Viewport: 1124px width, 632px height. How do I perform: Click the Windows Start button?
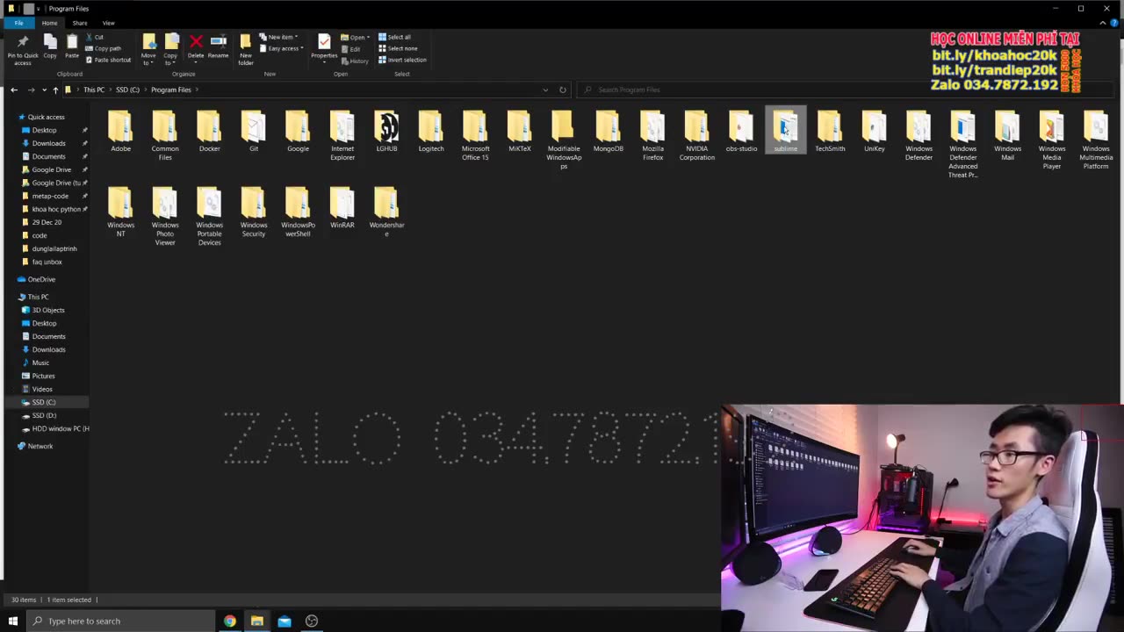pos(12,621)
